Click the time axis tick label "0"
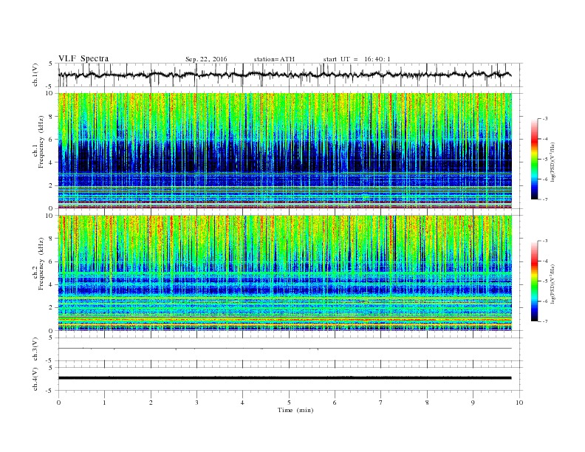585x452 pixels. click(x=58, y=403)
